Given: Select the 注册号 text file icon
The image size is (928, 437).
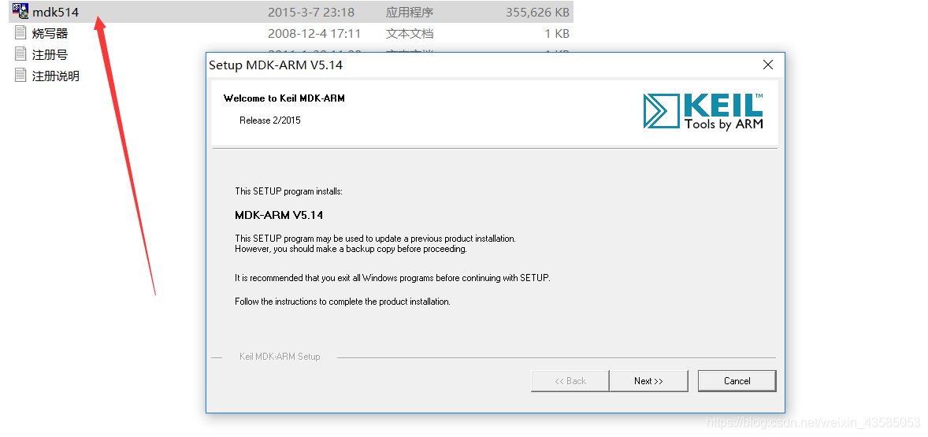Looking at the screenshot, I should [x=20, y=54].
